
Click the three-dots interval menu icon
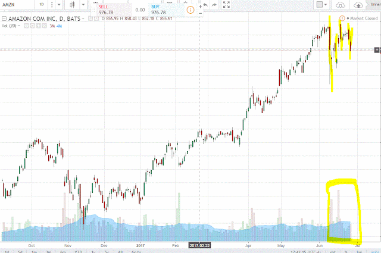[x=52, y=5]
